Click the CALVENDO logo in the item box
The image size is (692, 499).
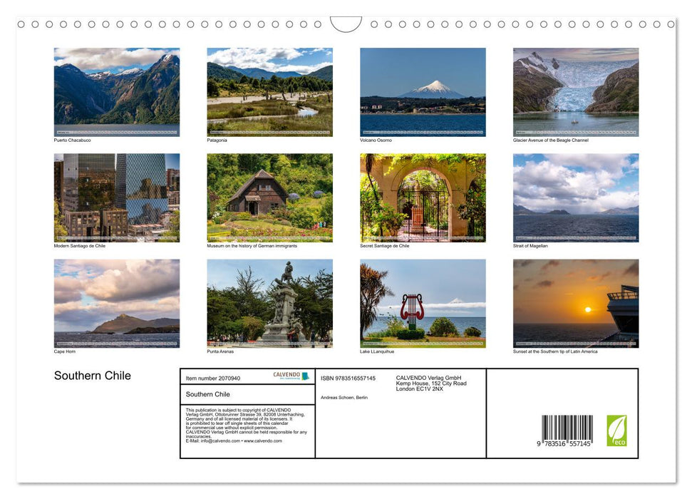(x=291, y=376)
